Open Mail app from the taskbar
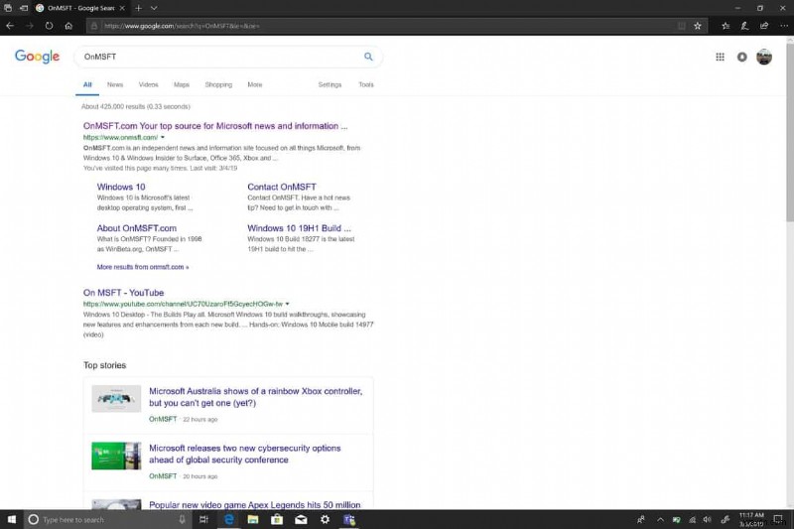The height and width of the screenshot is (529, 794). click(x=301, y=519)
